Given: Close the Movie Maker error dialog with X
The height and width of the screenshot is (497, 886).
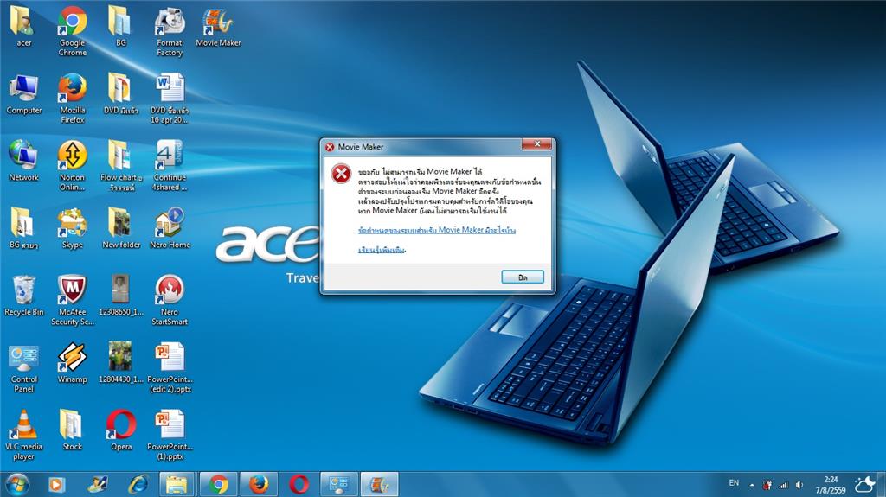Looking at the screenshot, I should [x=536, y=144].
